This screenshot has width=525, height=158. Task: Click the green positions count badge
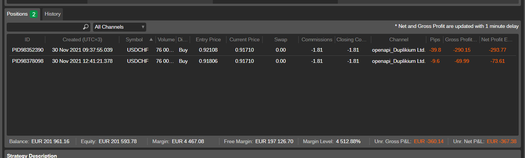click(34, 14)
